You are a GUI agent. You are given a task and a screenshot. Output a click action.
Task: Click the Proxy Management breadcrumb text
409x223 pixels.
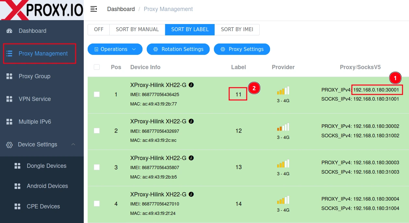pyautogui.click(x=168, y=9)
